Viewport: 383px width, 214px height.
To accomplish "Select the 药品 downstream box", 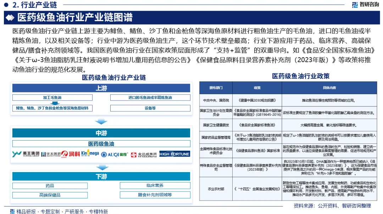I will [50, 186].
